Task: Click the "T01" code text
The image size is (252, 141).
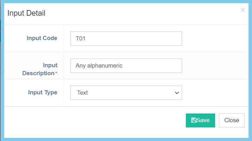Action: (81, 38)
